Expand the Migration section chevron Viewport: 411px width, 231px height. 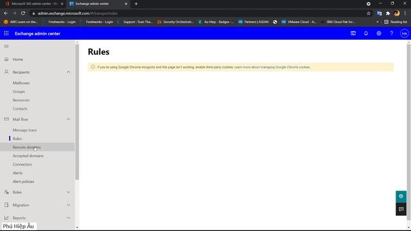[x=69, y=205]
